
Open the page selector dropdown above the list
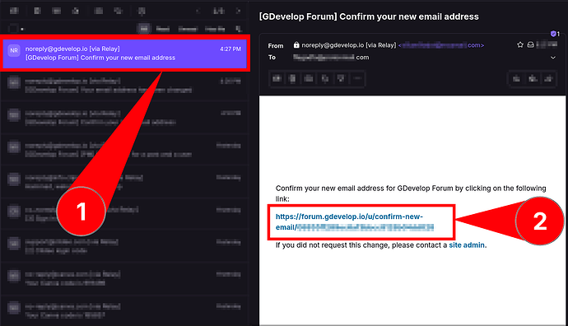coord(218,11)
